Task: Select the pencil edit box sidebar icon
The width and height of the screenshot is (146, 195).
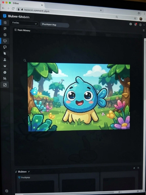Action: [x=5, y=85]
